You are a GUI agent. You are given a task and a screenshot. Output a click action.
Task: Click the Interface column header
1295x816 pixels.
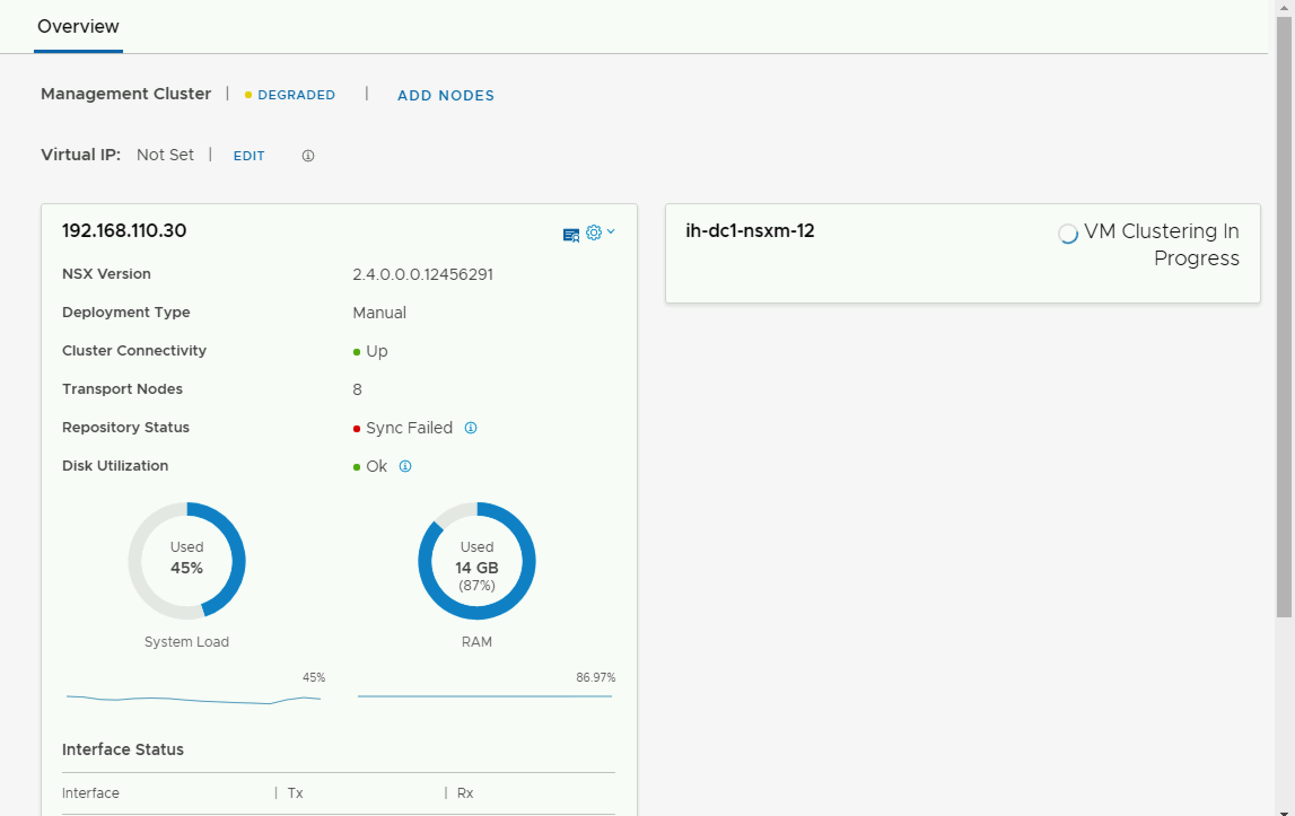[90, 793]
